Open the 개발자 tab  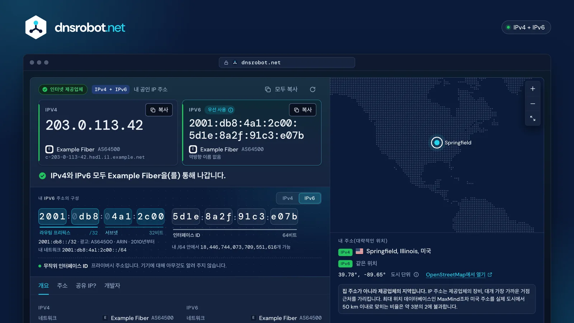pyautogui.click(x=112, y=286)
